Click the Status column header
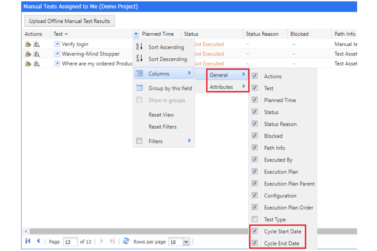The height and width of the screenshot is (251, 377). pyautogui.click(x=212, y=34)
